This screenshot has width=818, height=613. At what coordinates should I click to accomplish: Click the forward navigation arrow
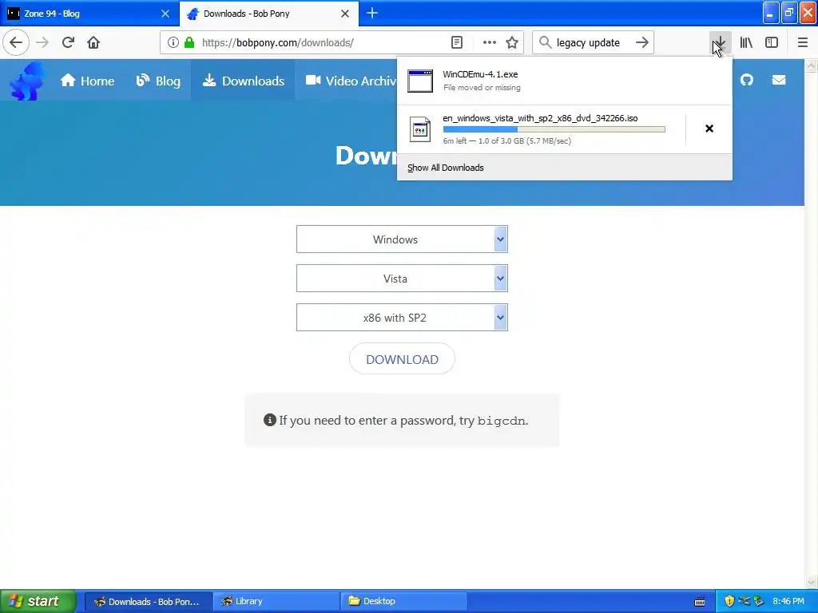[x=42, y=42]
